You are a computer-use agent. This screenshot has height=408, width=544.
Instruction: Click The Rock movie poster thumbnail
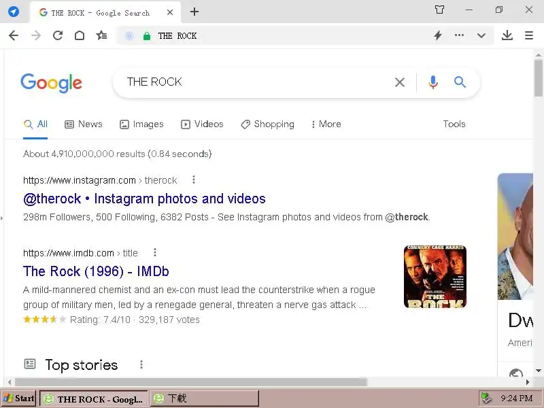point(435,277)
